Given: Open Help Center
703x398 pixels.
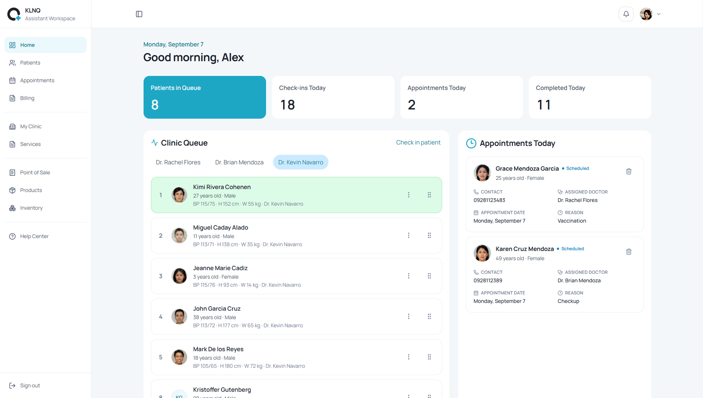Looking at the screenshot, I should [45, 236].
